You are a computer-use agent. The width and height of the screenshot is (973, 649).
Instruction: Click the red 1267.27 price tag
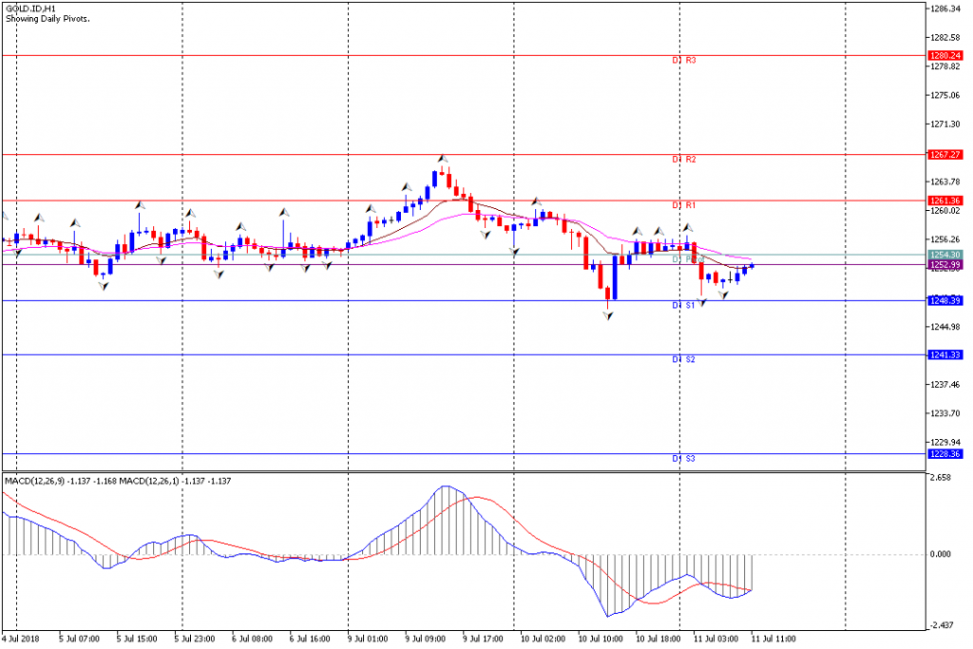[x=945, y=155]
